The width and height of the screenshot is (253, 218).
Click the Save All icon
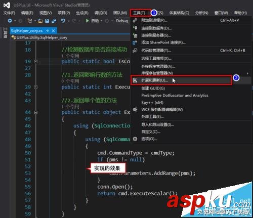[x=54, y=21]
